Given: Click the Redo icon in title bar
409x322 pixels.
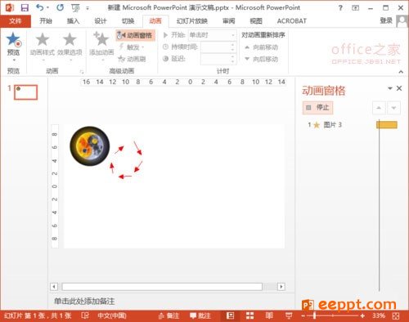Looking at the screenshot, I should [60, 7].
